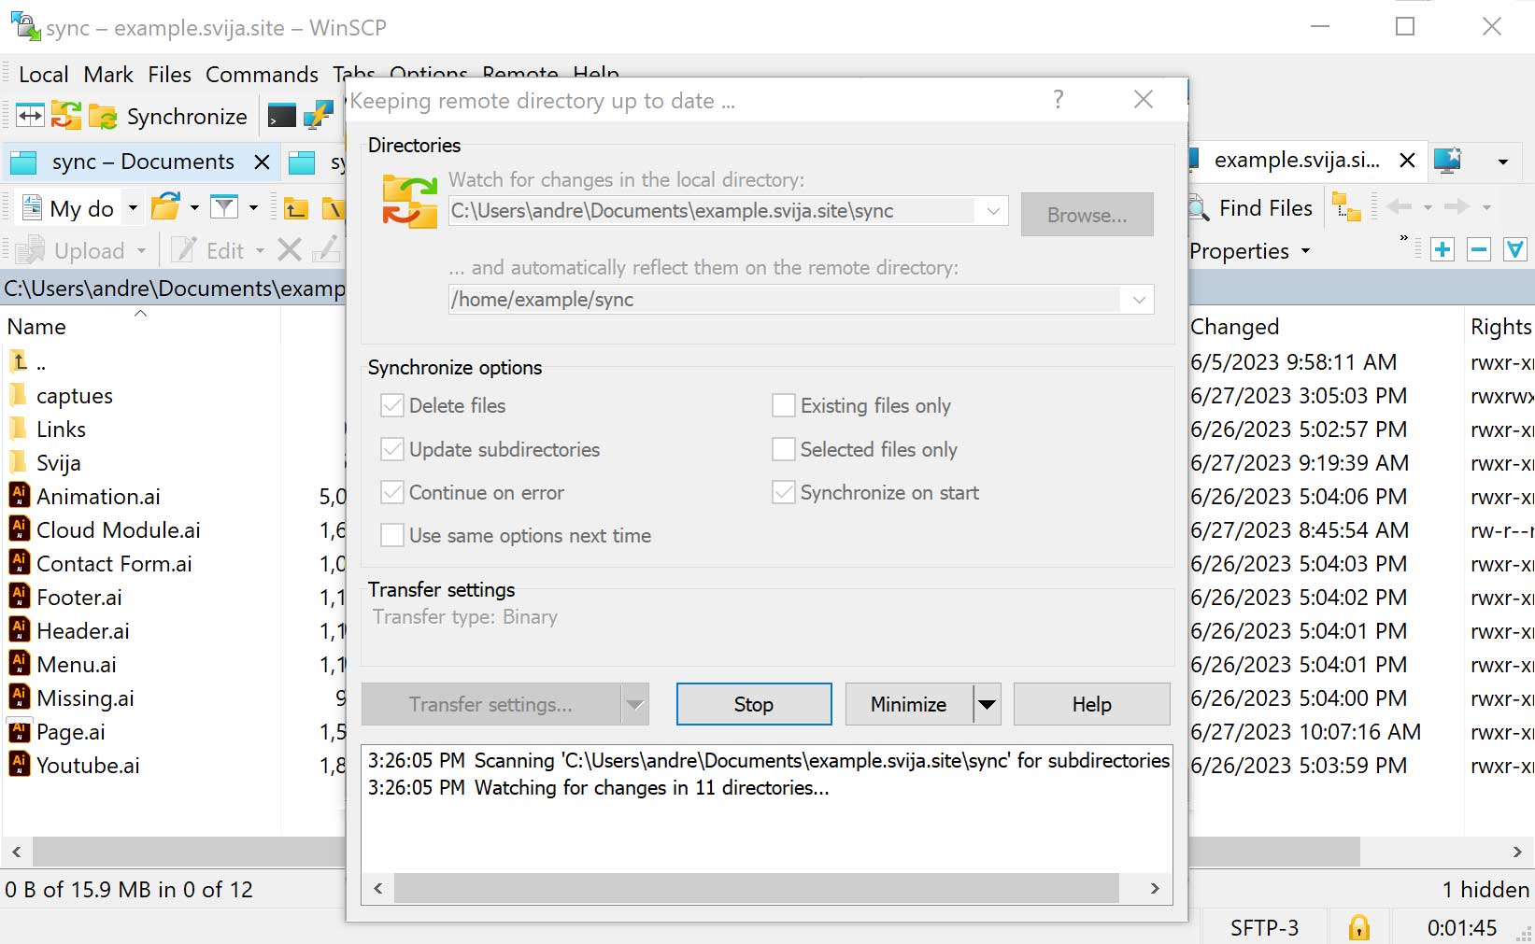Expand the remote directory /home/example/sync dropdown
The height and width of the screenshot is (944, 1535).
pyautogui.click(x=1139, y=300)
